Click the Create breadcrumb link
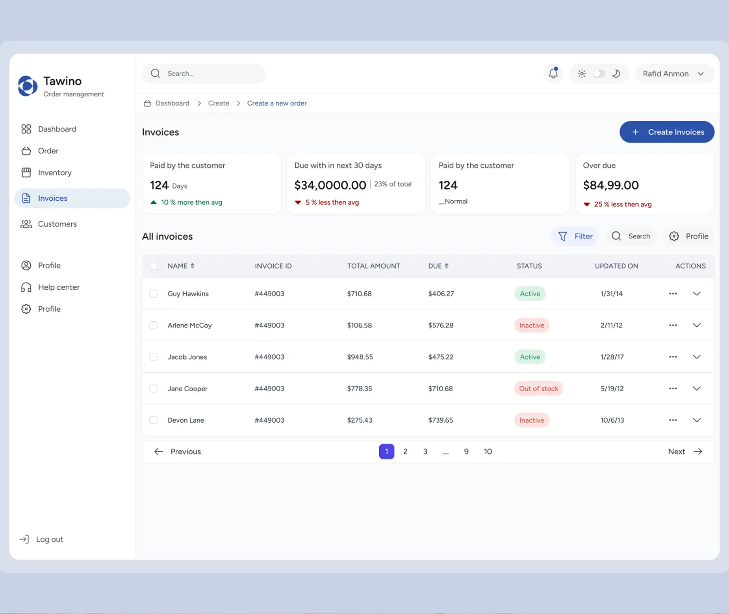The image size is (729, 614). tap(219, 103)
